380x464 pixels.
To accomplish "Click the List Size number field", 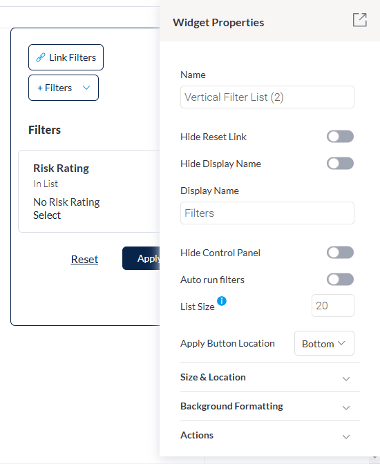I will (332, 306).
